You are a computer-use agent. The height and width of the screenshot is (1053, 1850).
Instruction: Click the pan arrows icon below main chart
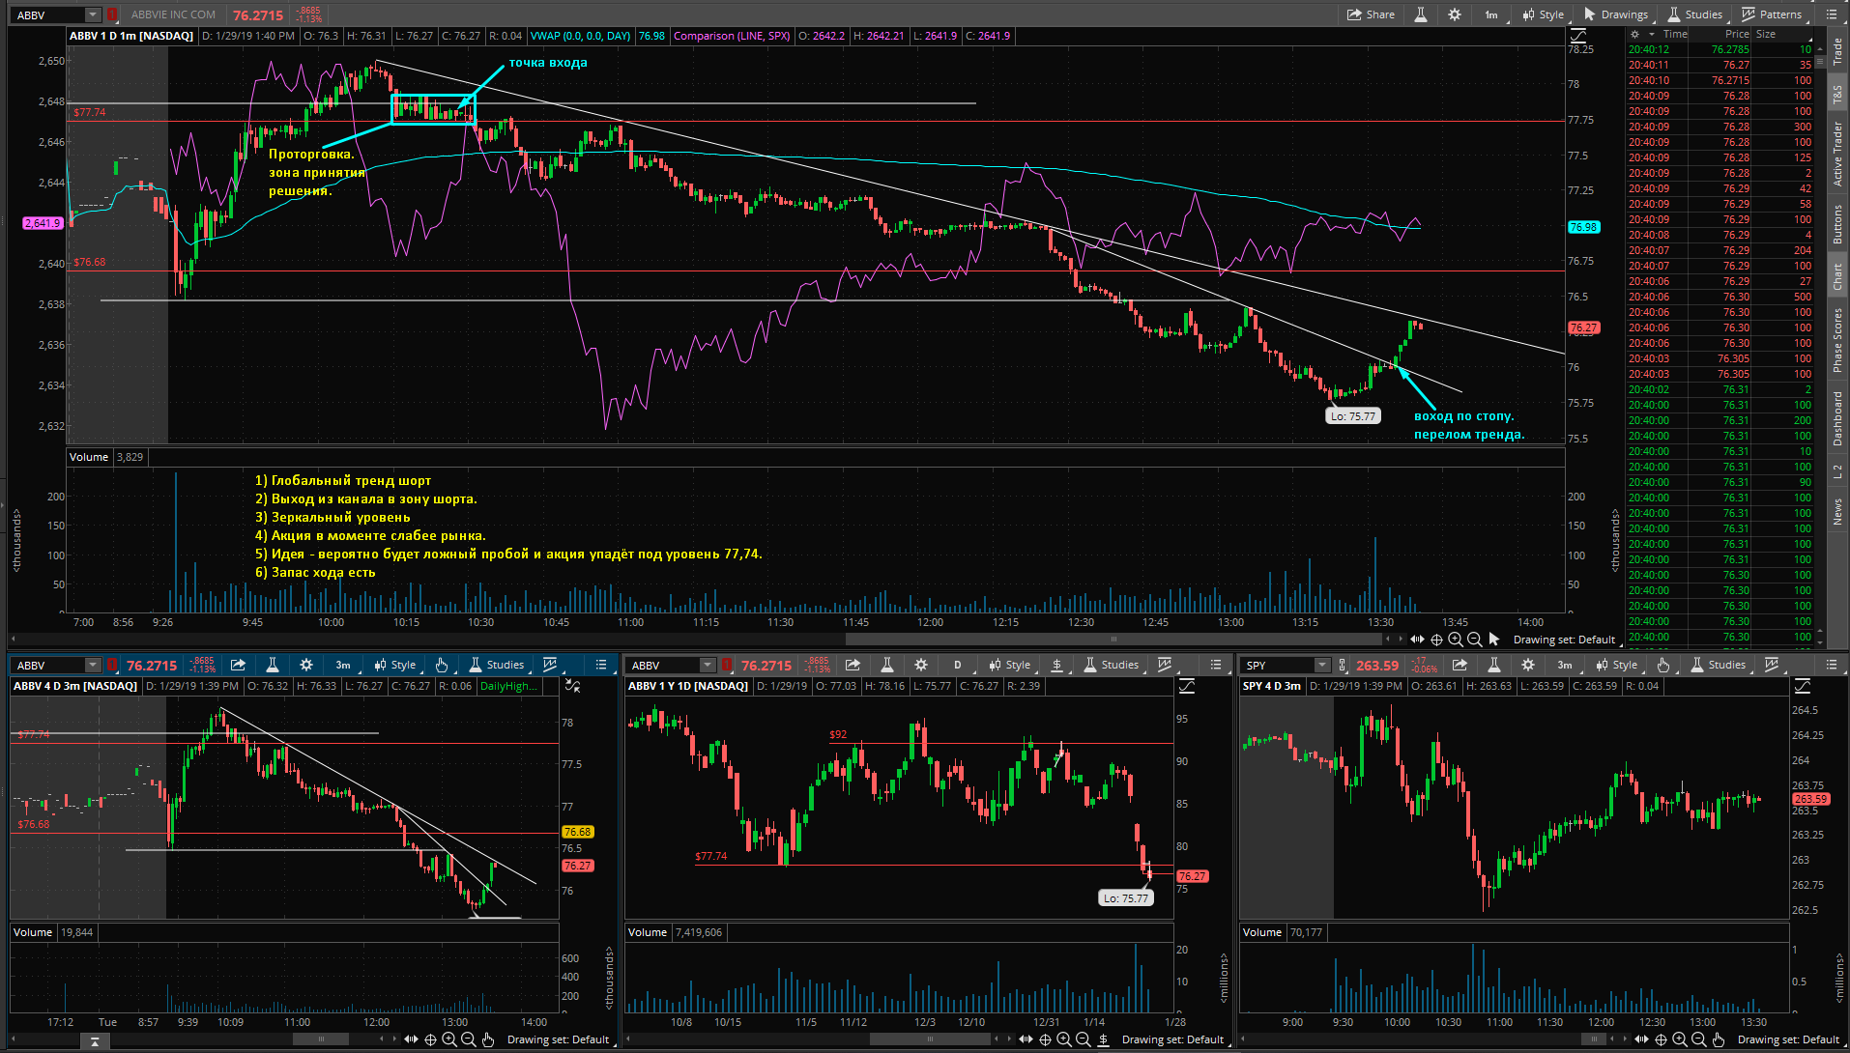tap(1417, 639)
